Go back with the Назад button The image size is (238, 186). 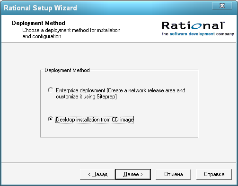click(x=98, y=174)
